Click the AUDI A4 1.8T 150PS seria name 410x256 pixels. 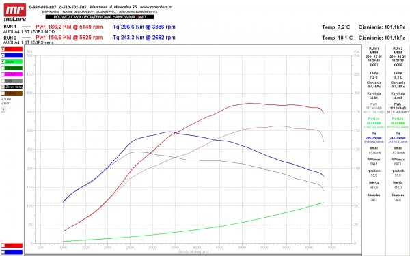click(x=29, y=42)
